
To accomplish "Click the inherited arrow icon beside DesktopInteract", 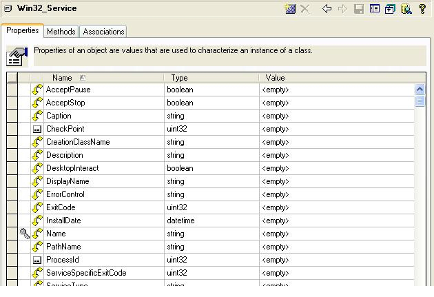I will (x=37, y=168).
